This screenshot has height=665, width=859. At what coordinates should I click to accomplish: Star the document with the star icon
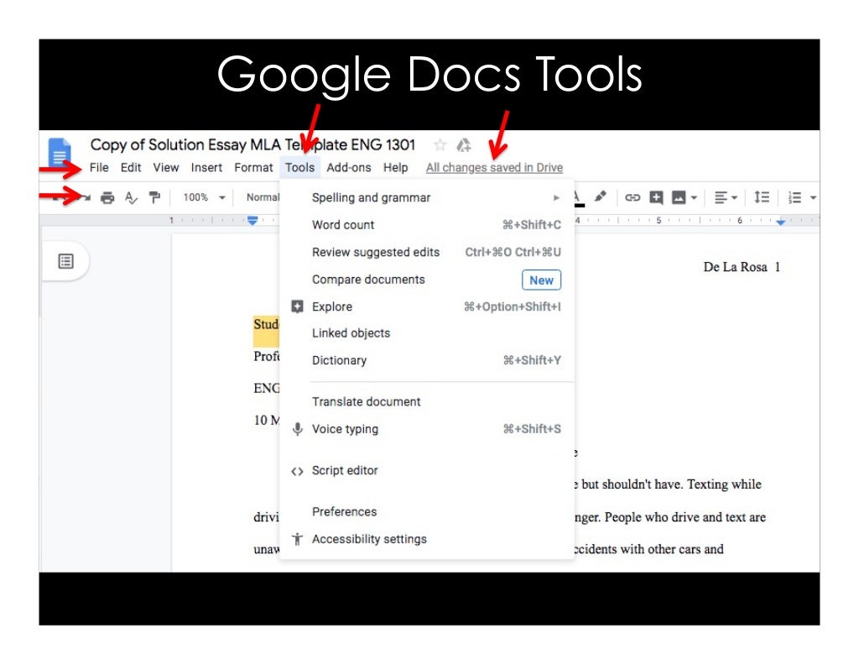coord(440,145)
